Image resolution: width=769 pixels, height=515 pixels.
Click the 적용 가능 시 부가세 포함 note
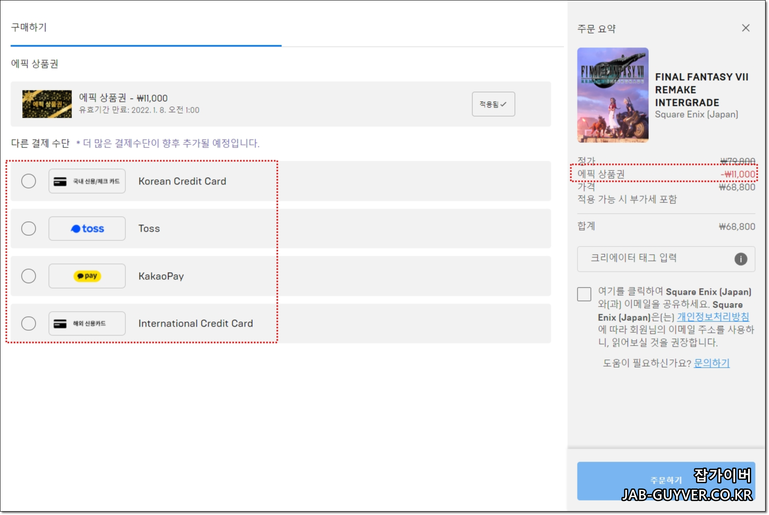click(x=627, y=199)
